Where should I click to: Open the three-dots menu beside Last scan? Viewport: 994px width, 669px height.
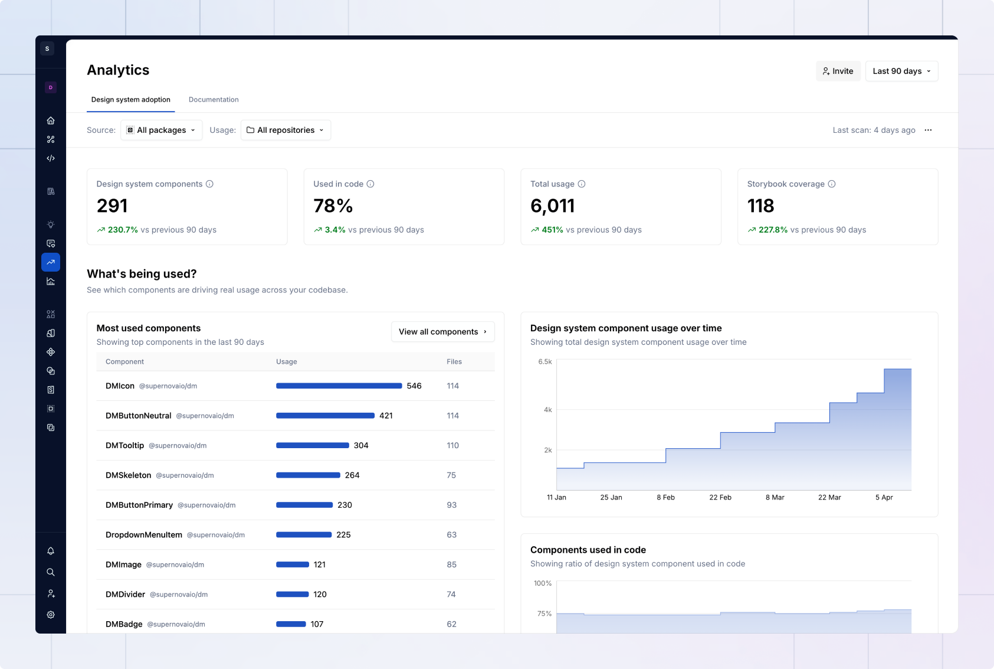tap(928, 130)
